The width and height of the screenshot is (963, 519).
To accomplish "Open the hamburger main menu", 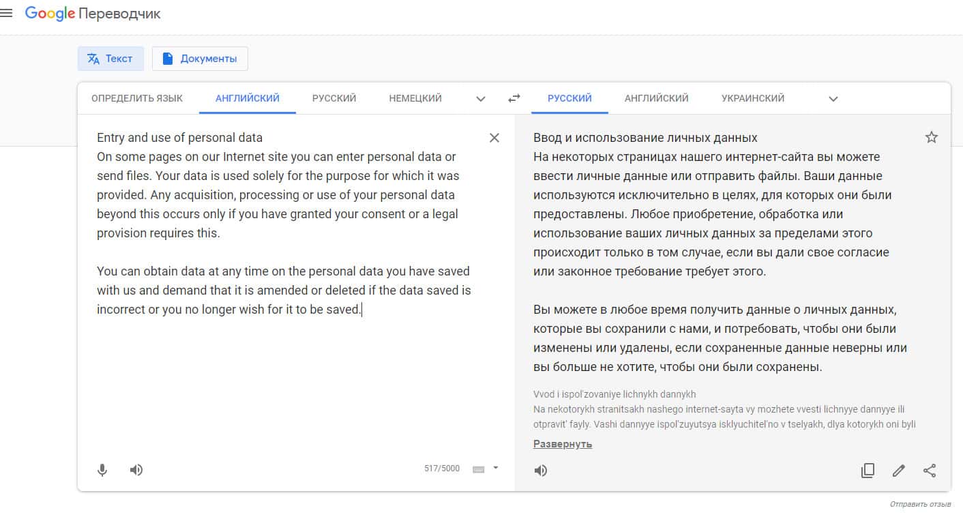I will (x=6, y=14).
